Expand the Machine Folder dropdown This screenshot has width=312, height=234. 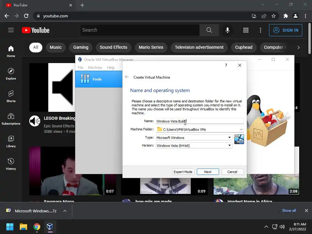tap(241, 129)
